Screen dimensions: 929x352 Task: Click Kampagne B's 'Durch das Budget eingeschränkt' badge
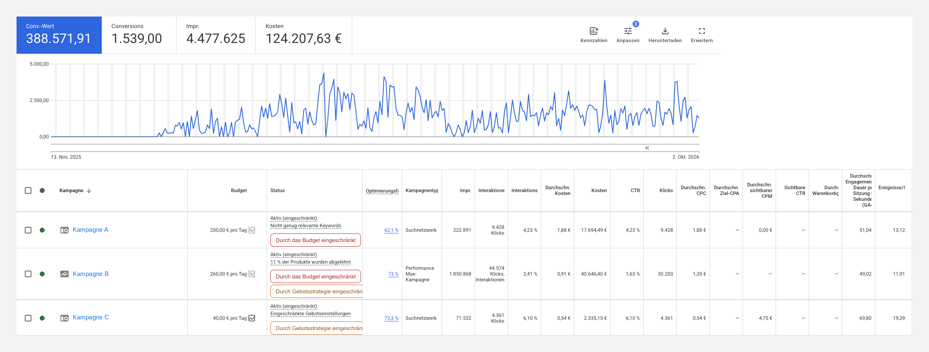315,276
